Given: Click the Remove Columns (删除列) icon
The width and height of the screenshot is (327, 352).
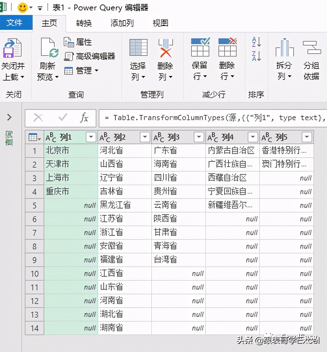Looking at the screenshot, I should (x=166, y=48).
